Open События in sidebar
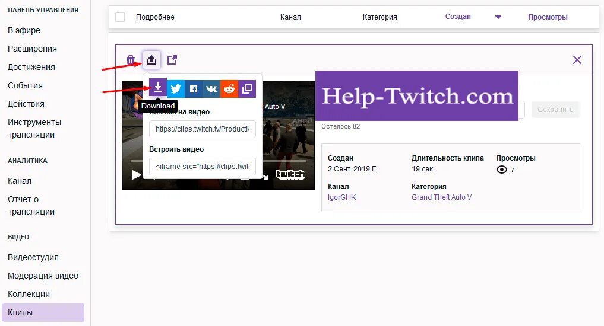 pyautogui.click(x=25, y=85)
